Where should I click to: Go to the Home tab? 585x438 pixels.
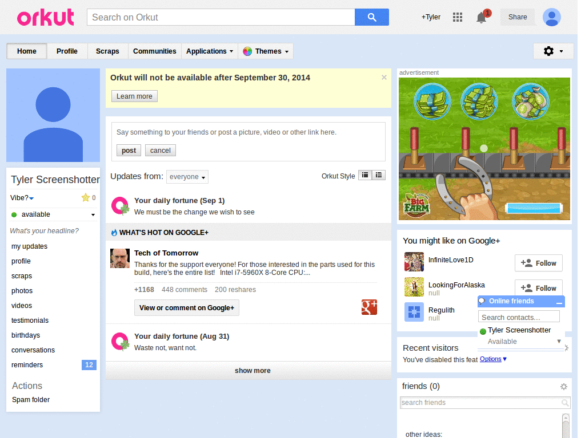(27, 51)
